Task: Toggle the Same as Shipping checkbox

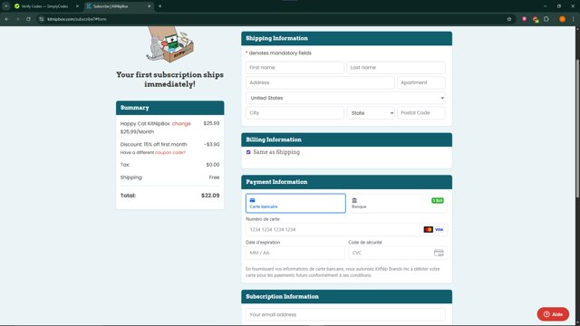Action: pyautogui.click(x=248, y=152)
